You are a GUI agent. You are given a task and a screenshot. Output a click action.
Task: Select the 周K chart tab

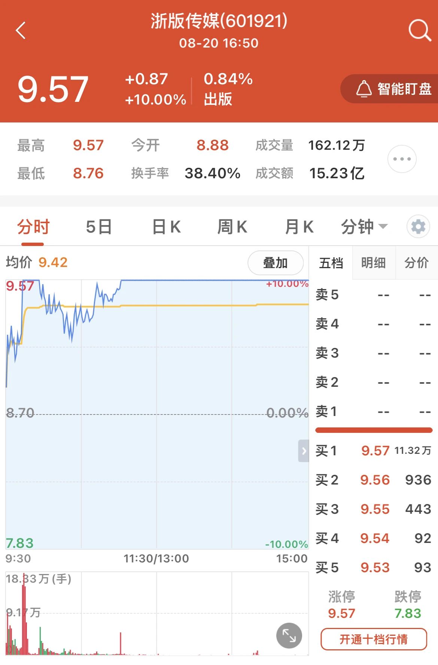point(232,227)
